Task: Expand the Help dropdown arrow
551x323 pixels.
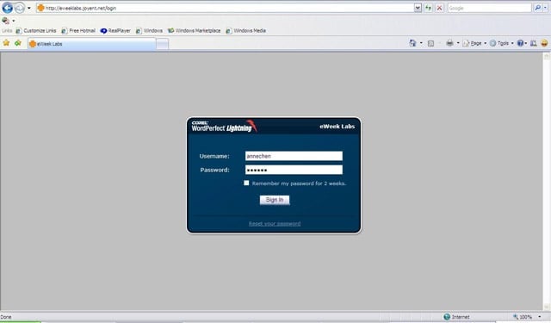Action: 526,43
